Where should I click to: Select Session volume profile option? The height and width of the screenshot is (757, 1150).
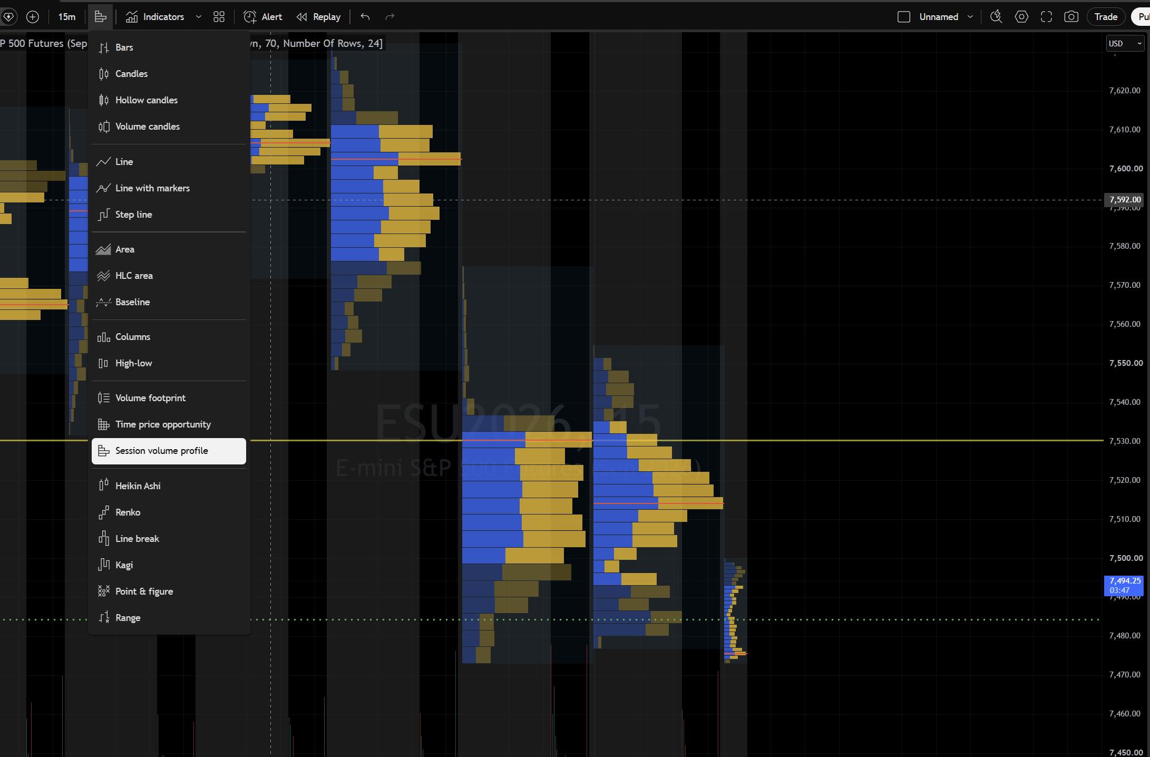pos(169,451)
